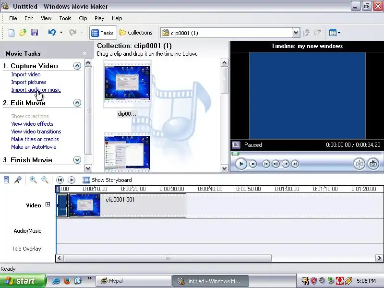This screenshot has height=288, width=384.
Task: Open the Views icon dropdown arrow
Action: [339, 33]
